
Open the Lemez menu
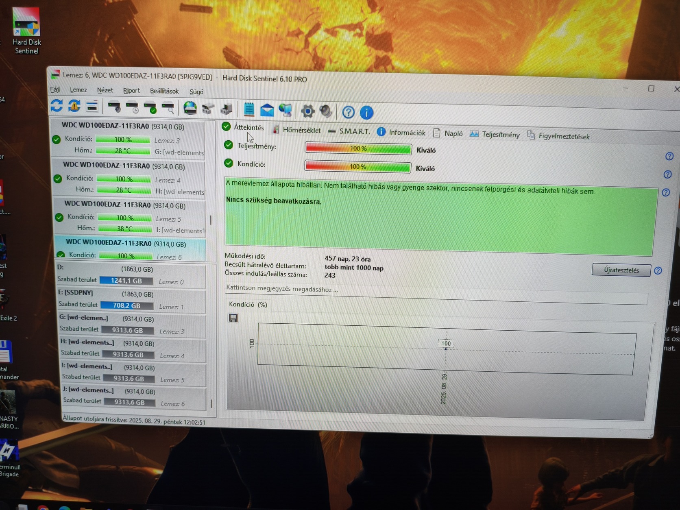(x=78, y=90)
